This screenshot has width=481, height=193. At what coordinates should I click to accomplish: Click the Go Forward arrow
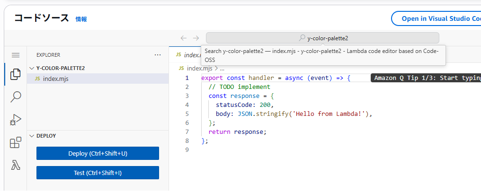[196, 38]
